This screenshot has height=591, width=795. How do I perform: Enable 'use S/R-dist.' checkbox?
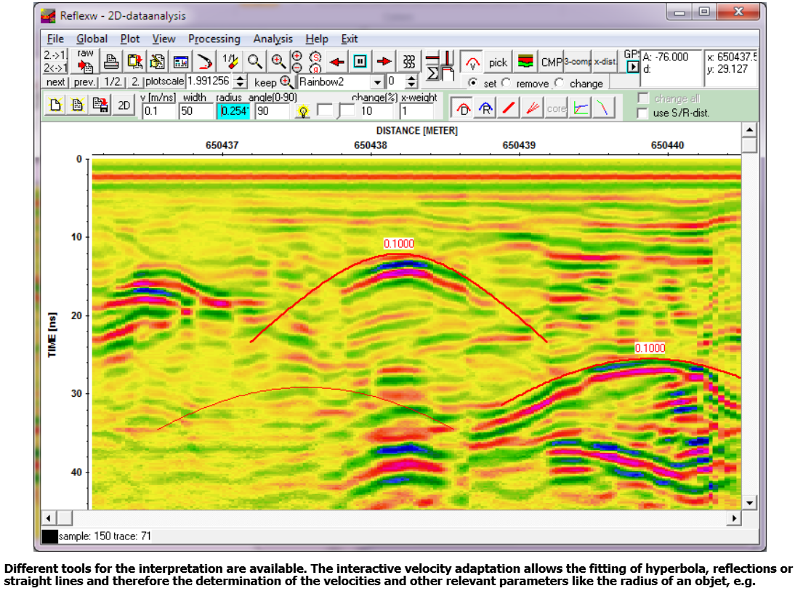[642, 113]
